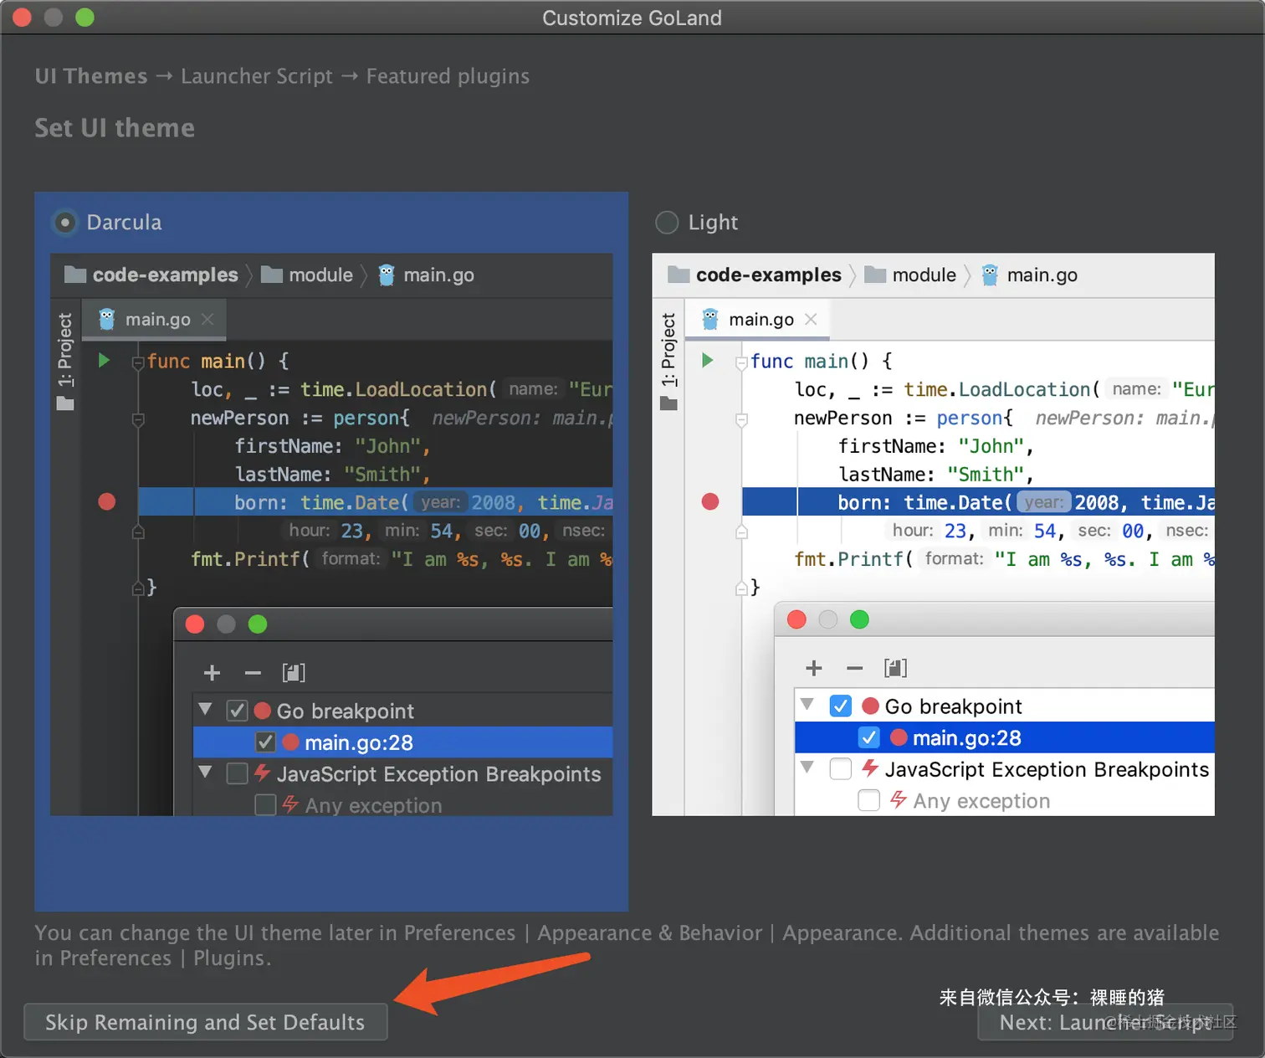Screen dimensions: 1265x1058
Task: Click Next: Launcher Script button
Action: point(1105,1022)
